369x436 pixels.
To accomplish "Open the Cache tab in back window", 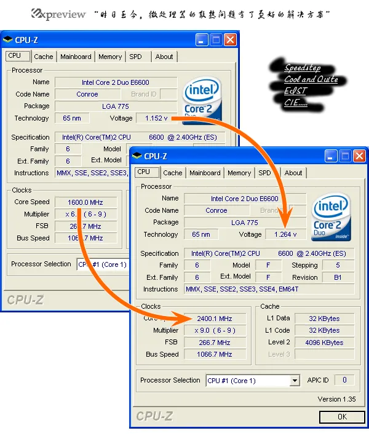I will tap(44, 57).
